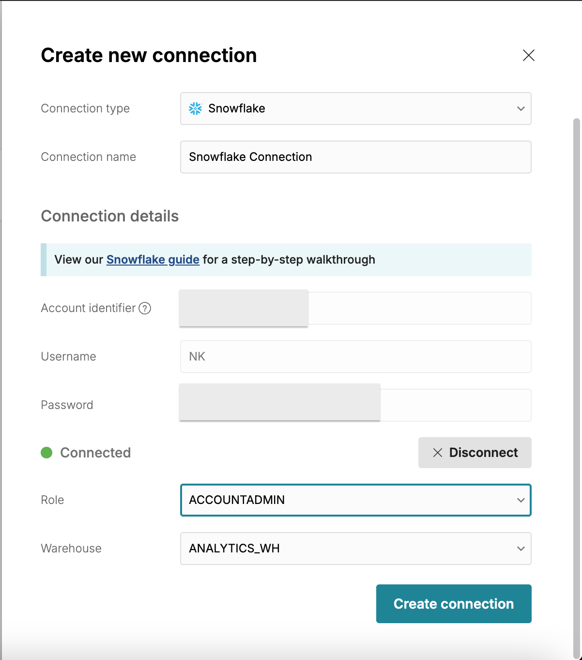
Task: Click the chevron arrow on Role field
Action: (521, 500)
